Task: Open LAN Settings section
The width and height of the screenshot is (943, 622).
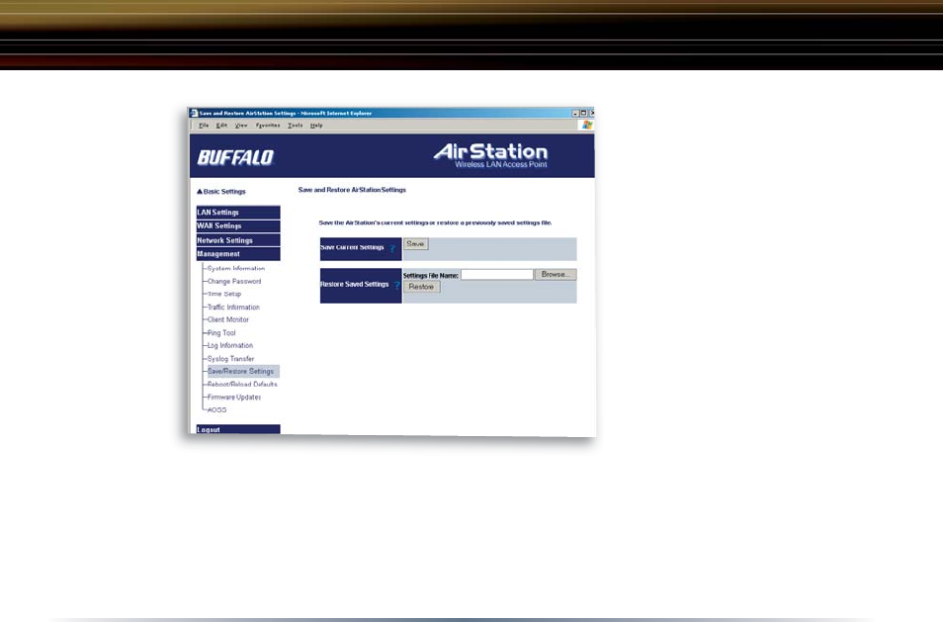Action: pyautogui.click(x=238, y=213)
